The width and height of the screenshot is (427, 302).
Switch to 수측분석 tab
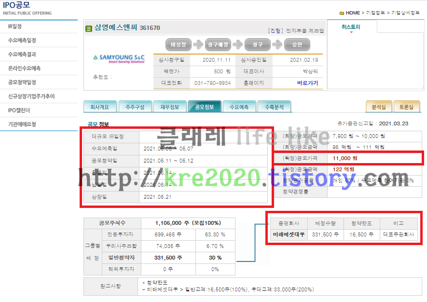(x=274, y=107)
